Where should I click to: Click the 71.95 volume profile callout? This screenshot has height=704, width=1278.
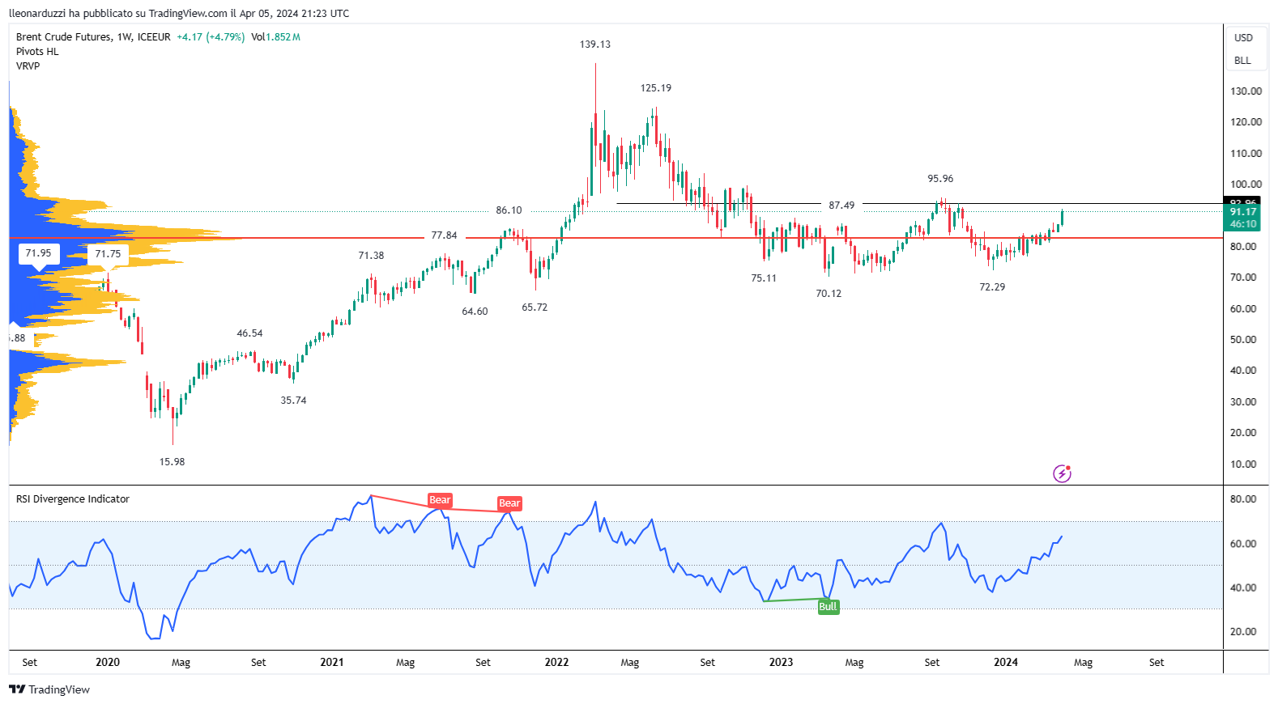38,253
